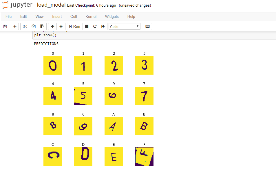Click the unsaved changes indicator
This screenshot has height=172, width=276.
pos(135,5)
